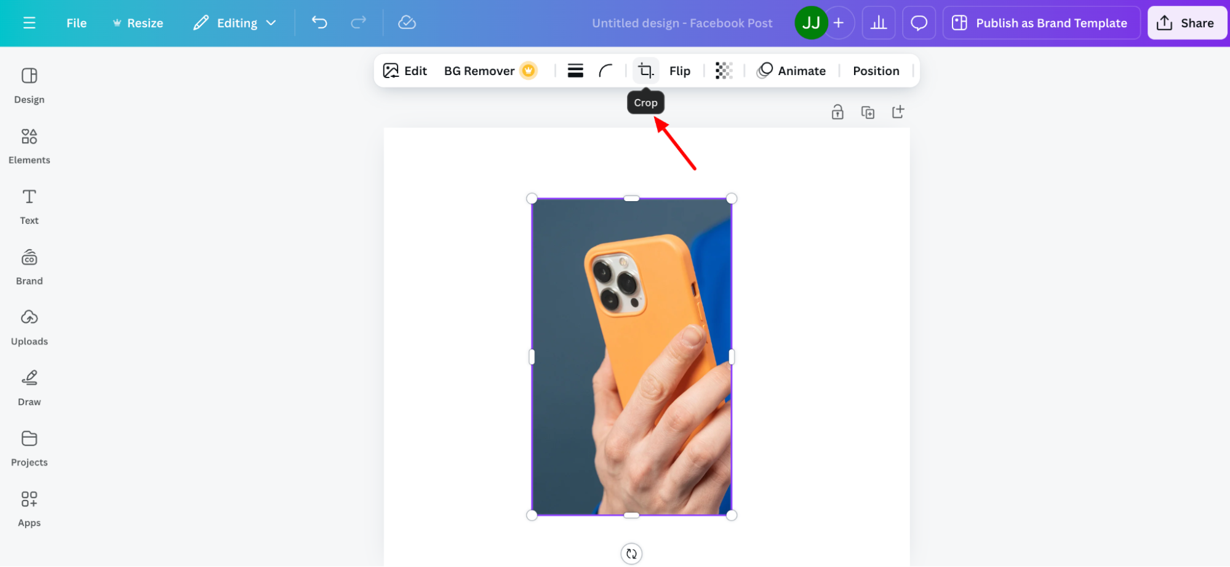The width and height of the screenshot is (1230, 567).
Task: Click Edit image in toolbar
Action: [x=405, y=71]
